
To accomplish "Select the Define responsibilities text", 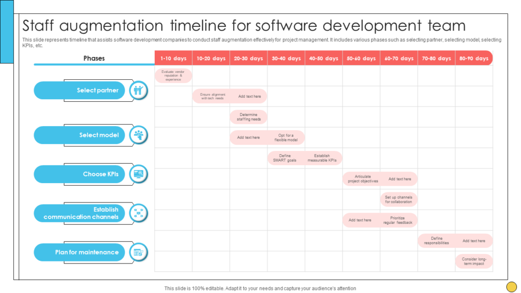I will [437, 241].
